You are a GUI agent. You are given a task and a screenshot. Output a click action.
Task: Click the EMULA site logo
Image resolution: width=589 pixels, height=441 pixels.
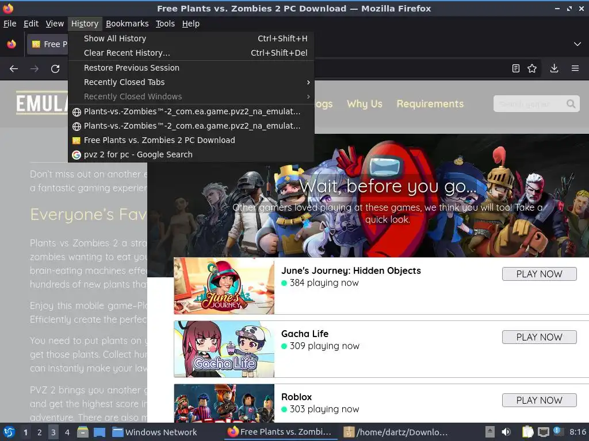[42, 103]
